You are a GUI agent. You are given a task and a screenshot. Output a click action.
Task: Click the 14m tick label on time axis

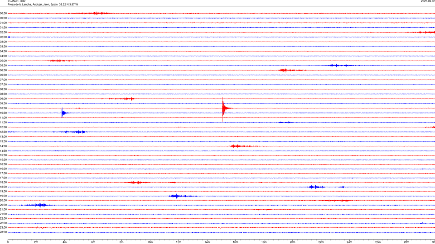pos(207,242)
